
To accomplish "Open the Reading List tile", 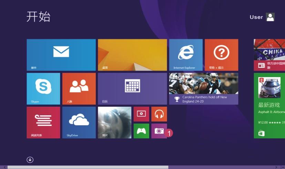I will click(x=43, y=123).
